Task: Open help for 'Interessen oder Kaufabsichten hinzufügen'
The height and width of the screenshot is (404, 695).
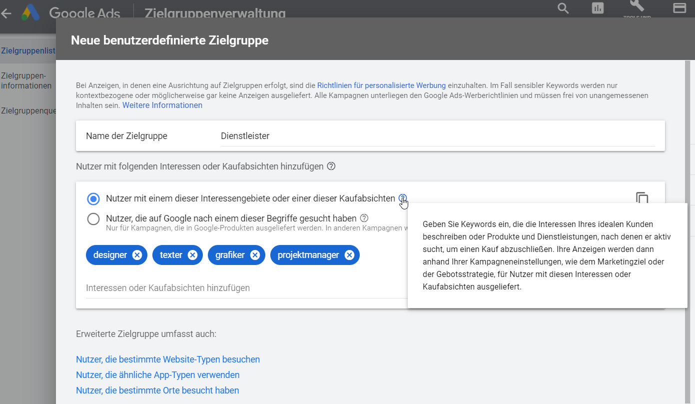Action: click(x=331, y=166)
